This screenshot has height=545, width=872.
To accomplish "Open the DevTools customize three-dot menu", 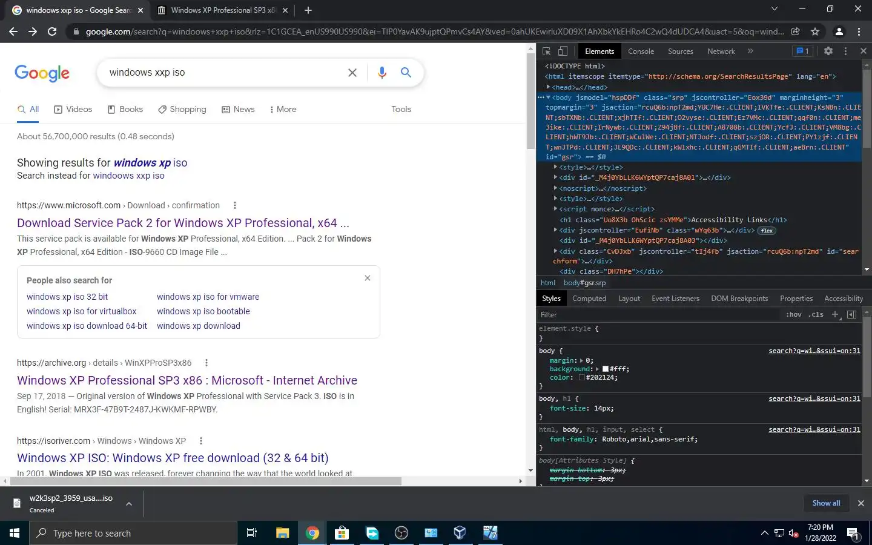I will pyautogui.click(x=846, y=51).
